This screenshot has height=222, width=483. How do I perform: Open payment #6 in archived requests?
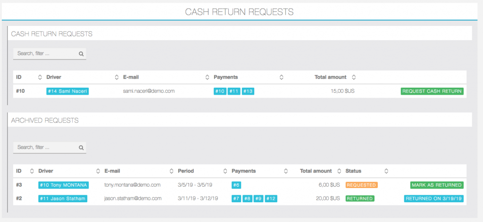[236, 185]
